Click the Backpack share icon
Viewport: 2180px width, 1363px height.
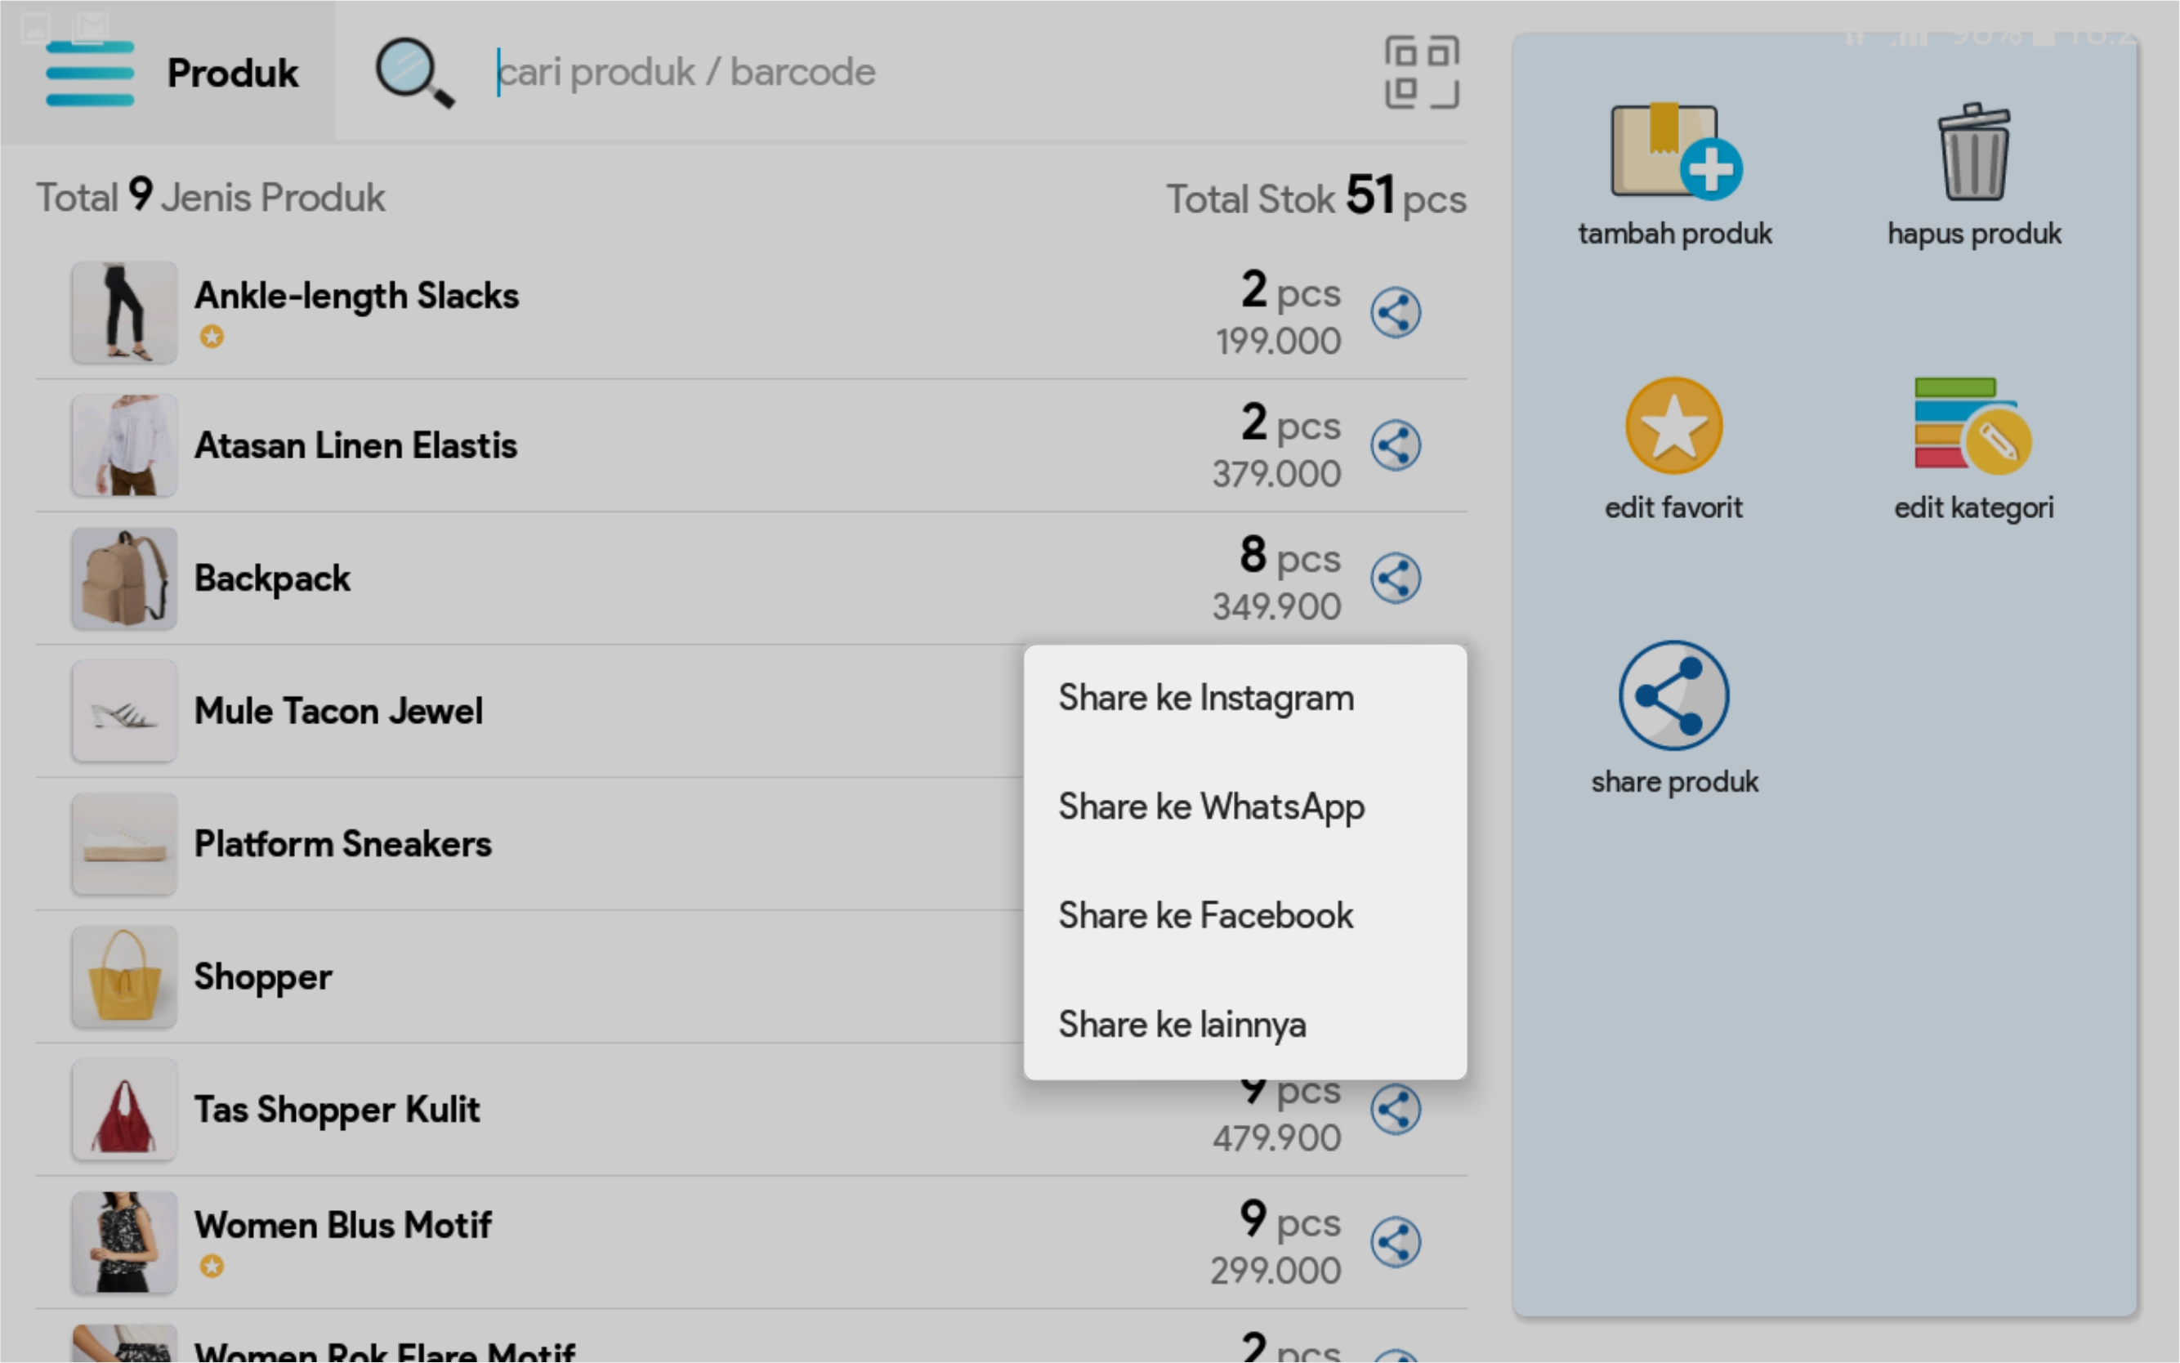coord(1395,578)
